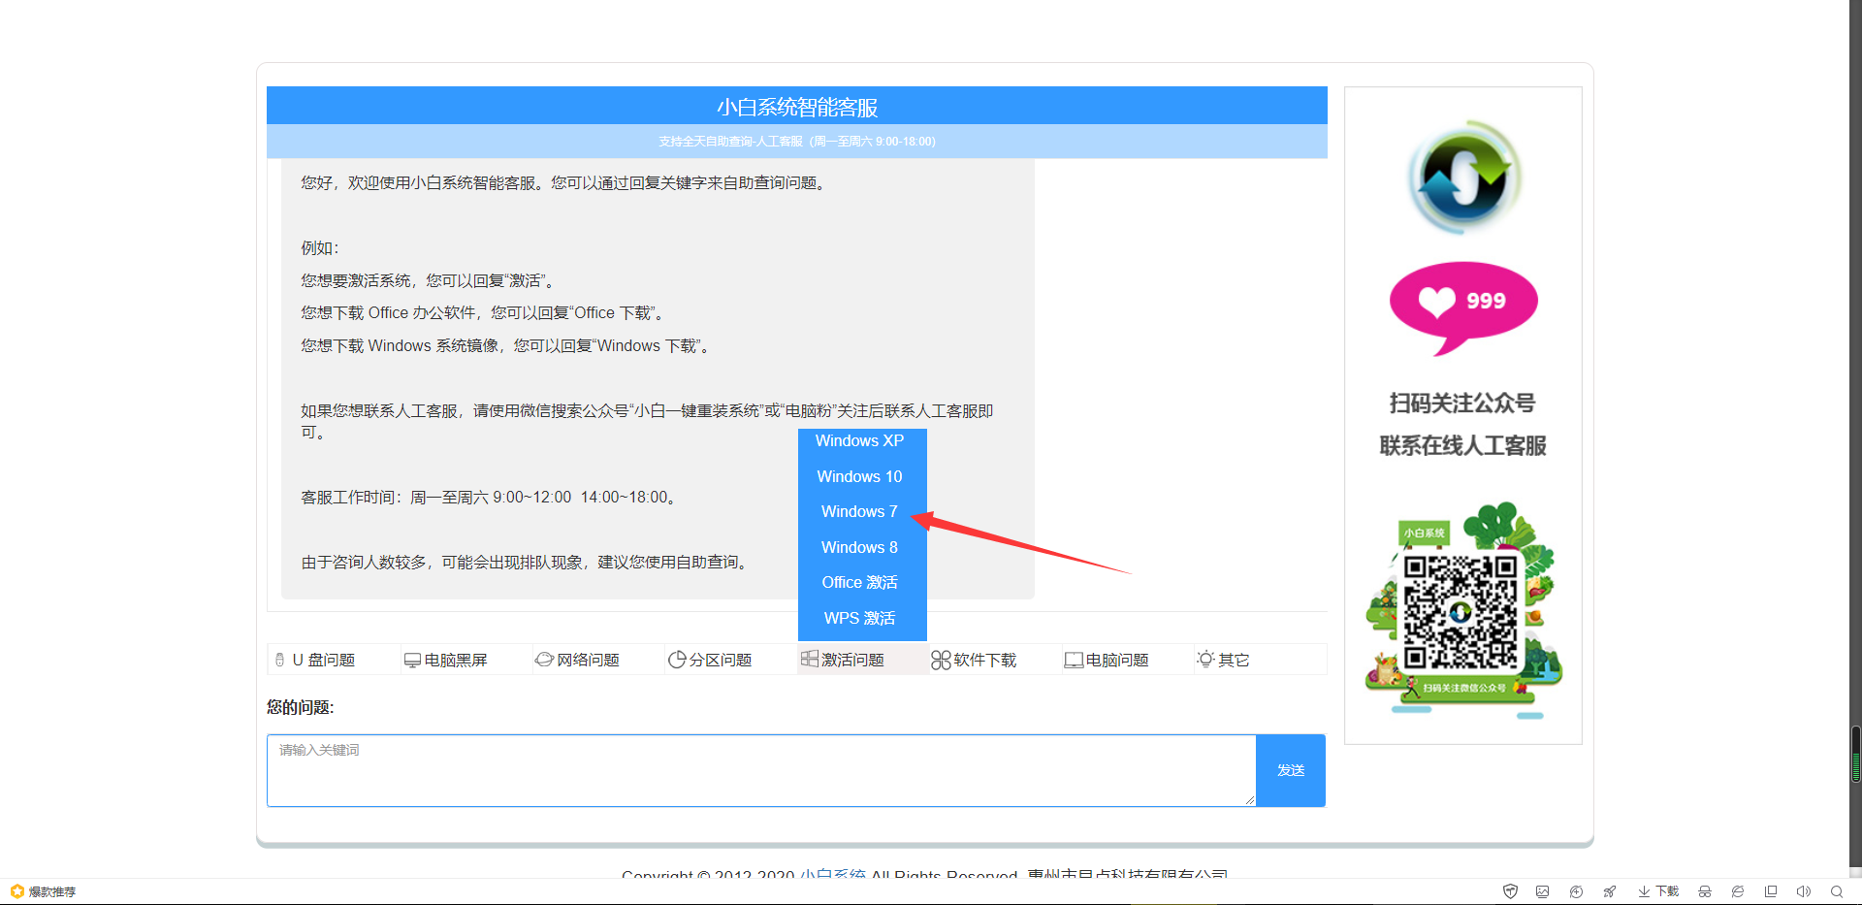Open 网络问题 via the globe icon

pyautogui.click(x=545, y=659)
